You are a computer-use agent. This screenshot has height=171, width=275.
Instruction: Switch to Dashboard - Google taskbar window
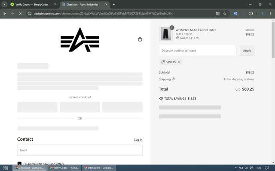click(99, 168)
